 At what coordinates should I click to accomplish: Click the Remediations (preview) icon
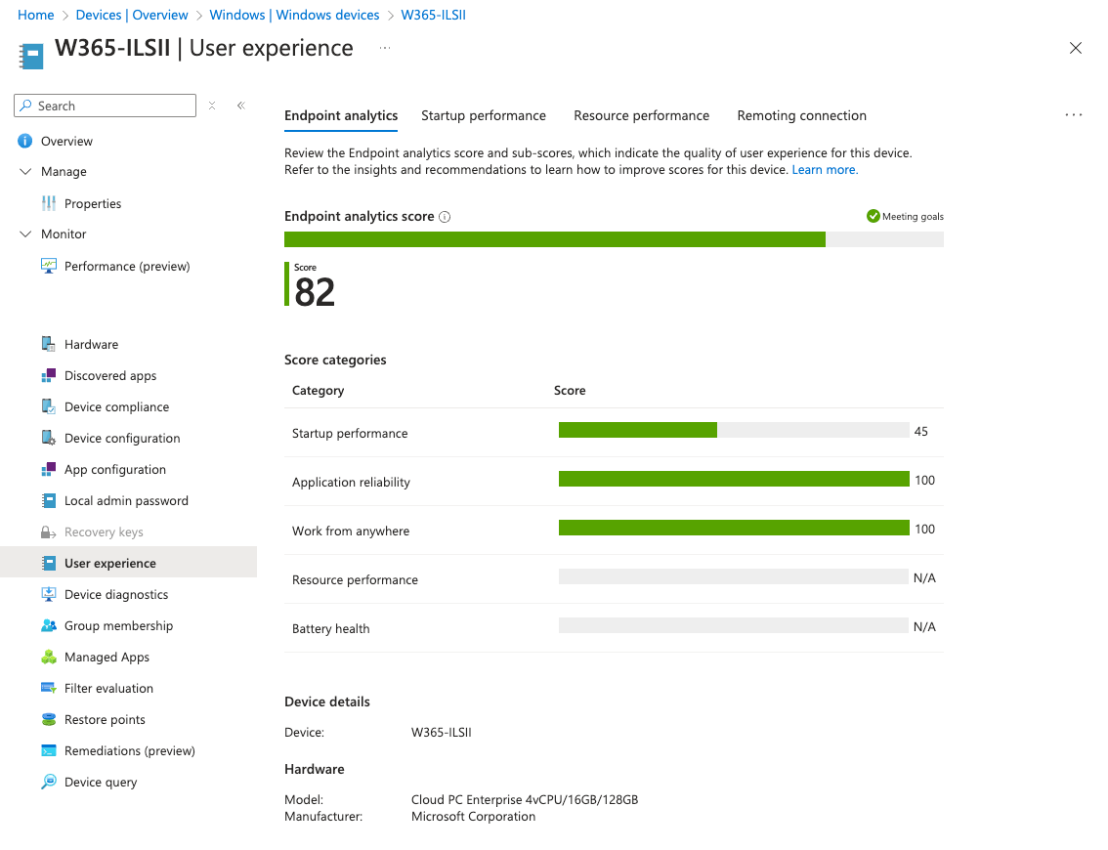[49, 750]
